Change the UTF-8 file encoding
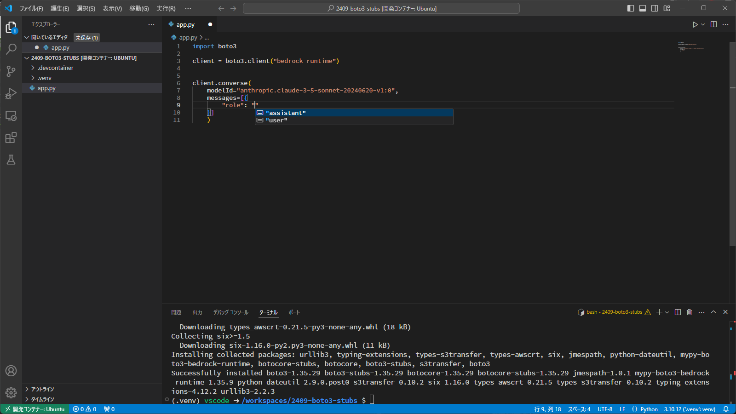736x414 pixels. [605, 409]
